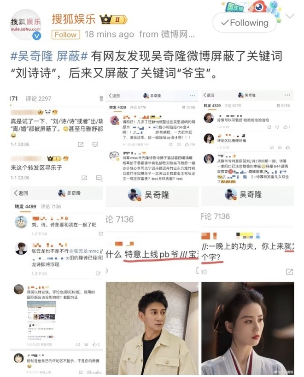Open the 搜狐娱乐 account name link
304x377 pixels.
pos(74,19)
